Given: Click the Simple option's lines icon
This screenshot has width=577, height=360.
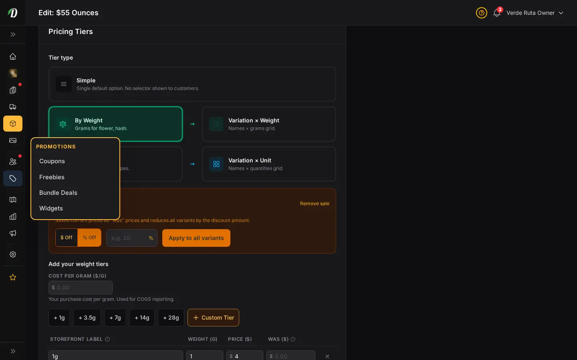Looking at the screenshot, I should pyautogui.click(x=64, y=84).
